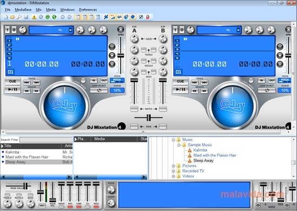Click the green refresh arrow toolbar icon
Viewport: 297px width, 211px height.
(x=48, y=17)
